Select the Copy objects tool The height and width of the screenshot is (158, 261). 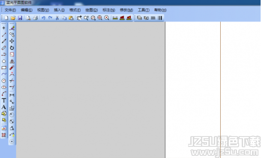[x=12, y=35]
